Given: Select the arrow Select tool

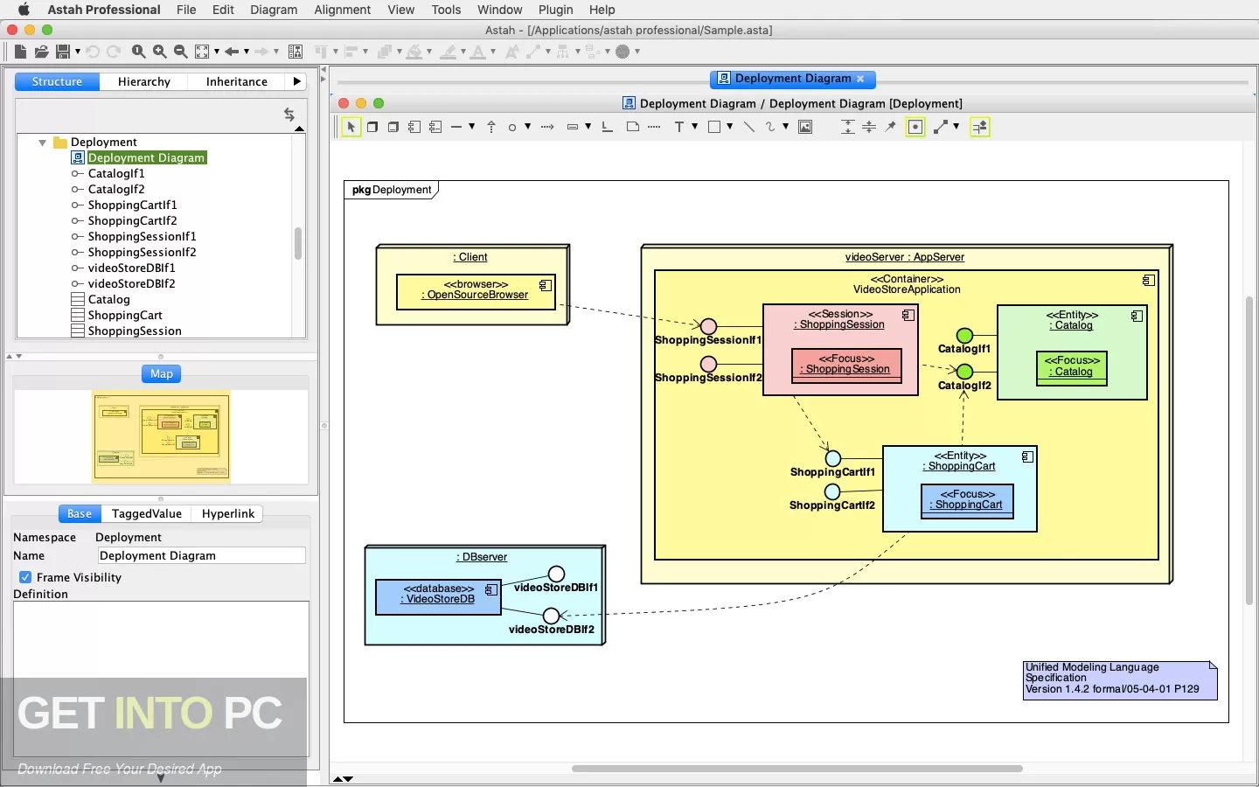Looking at the screenshot, I should coord(351,127).
